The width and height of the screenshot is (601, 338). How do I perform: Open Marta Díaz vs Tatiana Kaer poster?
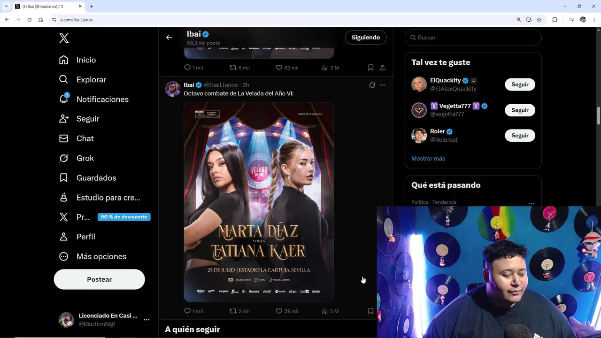(x=259, y=202)
